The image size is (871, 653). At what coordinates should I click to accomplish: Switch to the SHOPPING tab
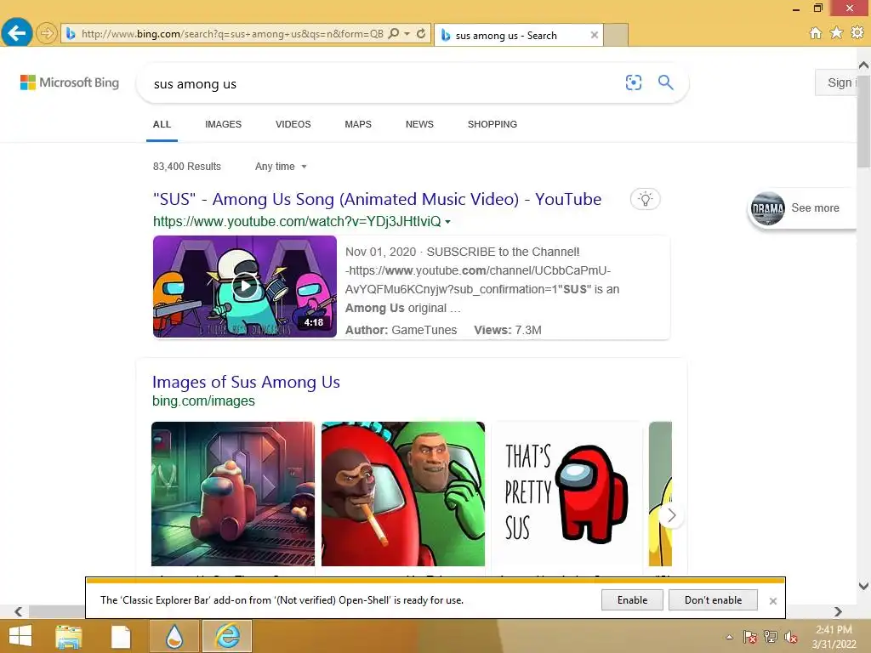click(492, 124)
